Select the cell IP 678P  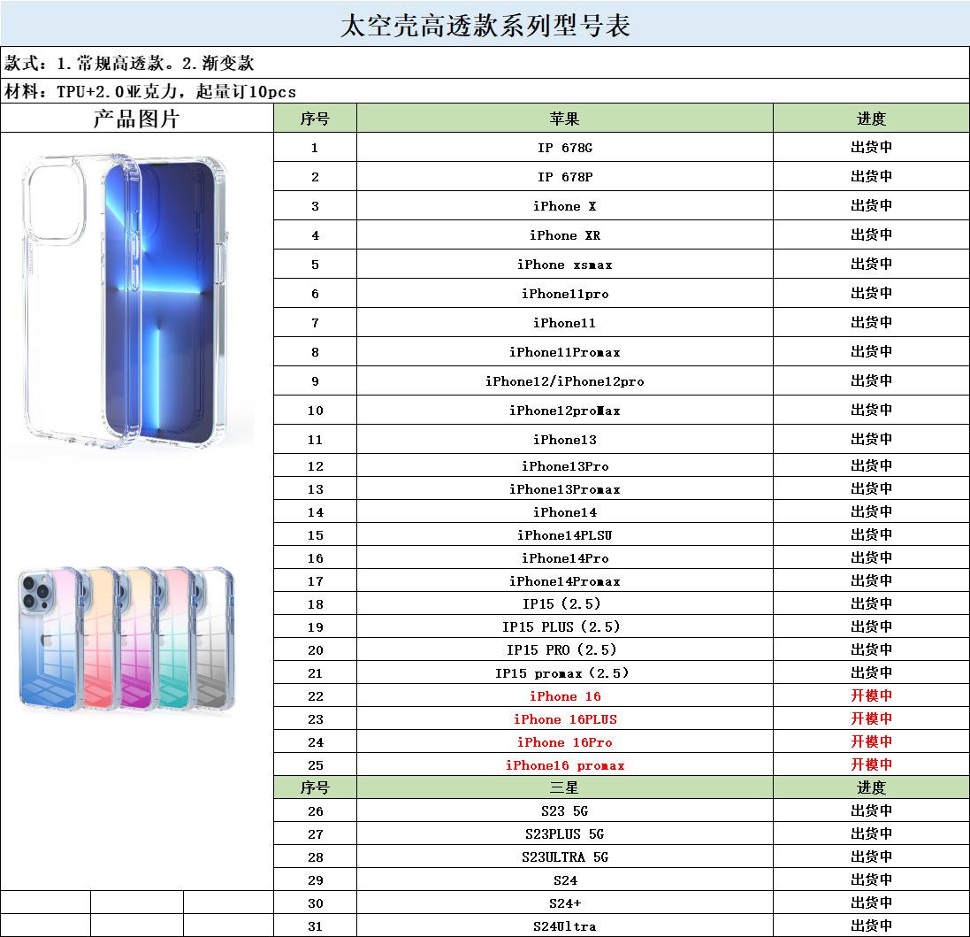point(565,176)
